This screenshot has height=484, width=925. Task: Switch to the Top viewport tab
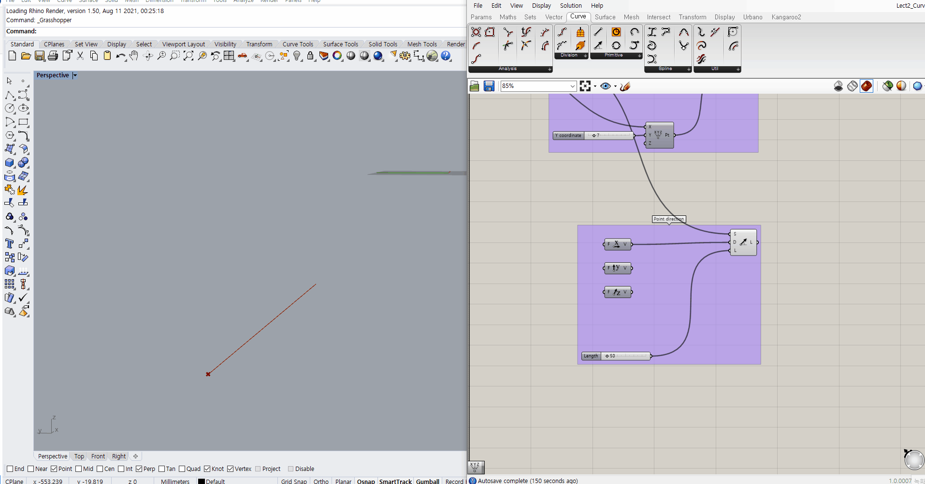point(79,456)
